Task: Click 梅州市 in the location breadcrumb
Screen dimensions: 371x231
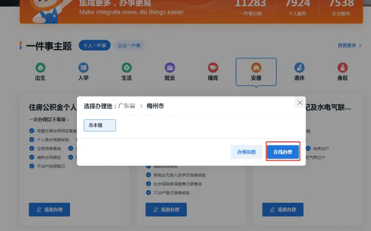Action: (155, 106)
